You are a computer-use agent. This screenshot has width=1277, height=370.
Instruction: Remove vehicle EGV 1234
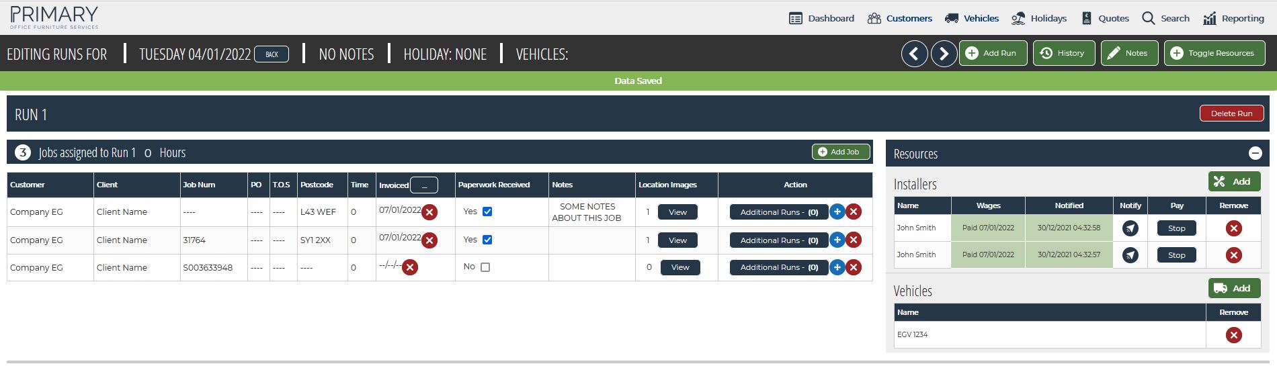(x=1233, y=335)
